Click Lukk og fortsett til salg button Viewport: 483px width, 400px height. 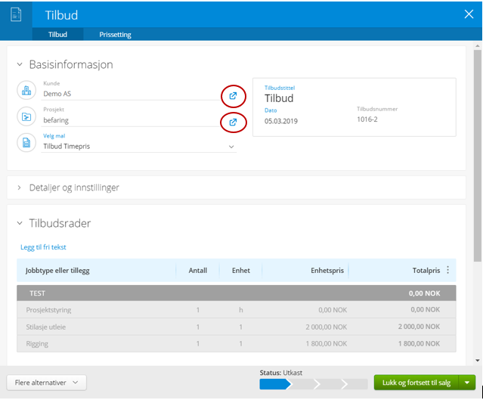click(x=416, y=383)
